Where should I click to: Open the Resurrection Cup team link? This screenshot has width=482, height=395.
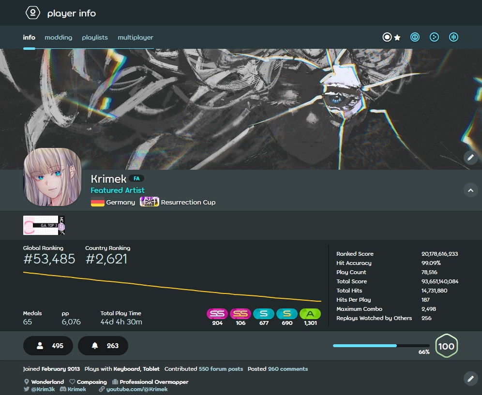[188, 203]
